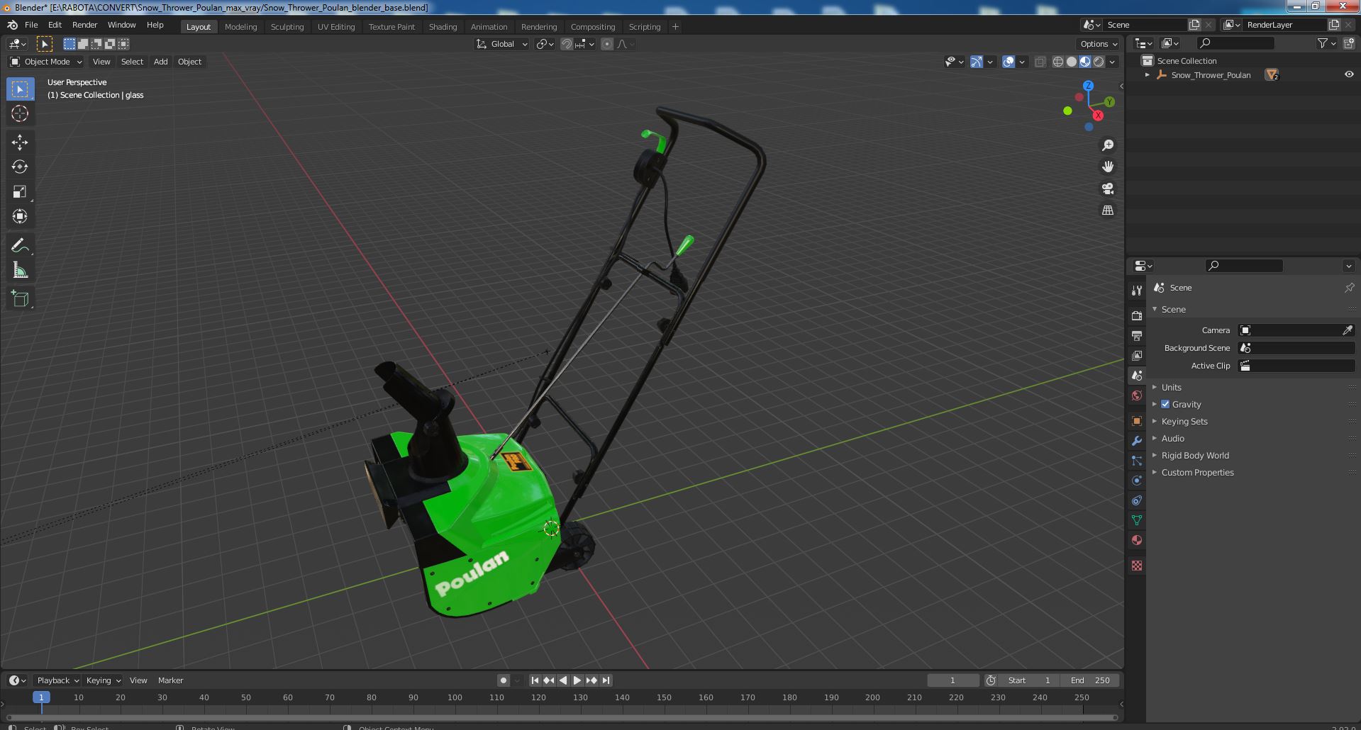Switch perspective/orthographic grid icon
Image resolution: width=1361 pixels, height=730 pixels.
[1108, 210]
